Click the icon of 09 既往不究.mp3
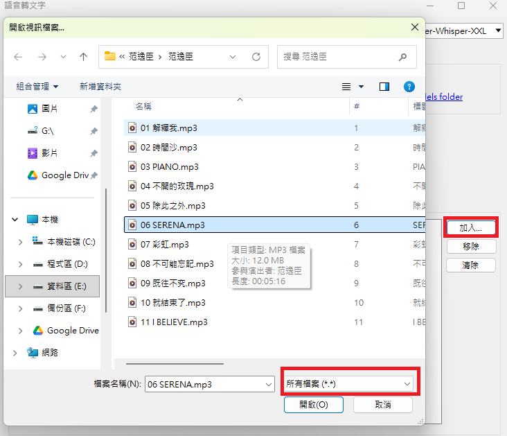Viewport: 507px width, 436px height. tap(132, 284)
